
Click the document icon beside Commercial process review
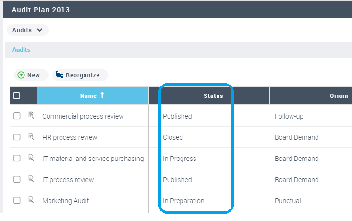tap(31, 116)
